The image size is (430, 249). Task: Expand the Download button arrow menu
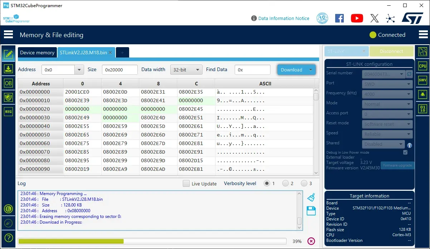[311, 70]
